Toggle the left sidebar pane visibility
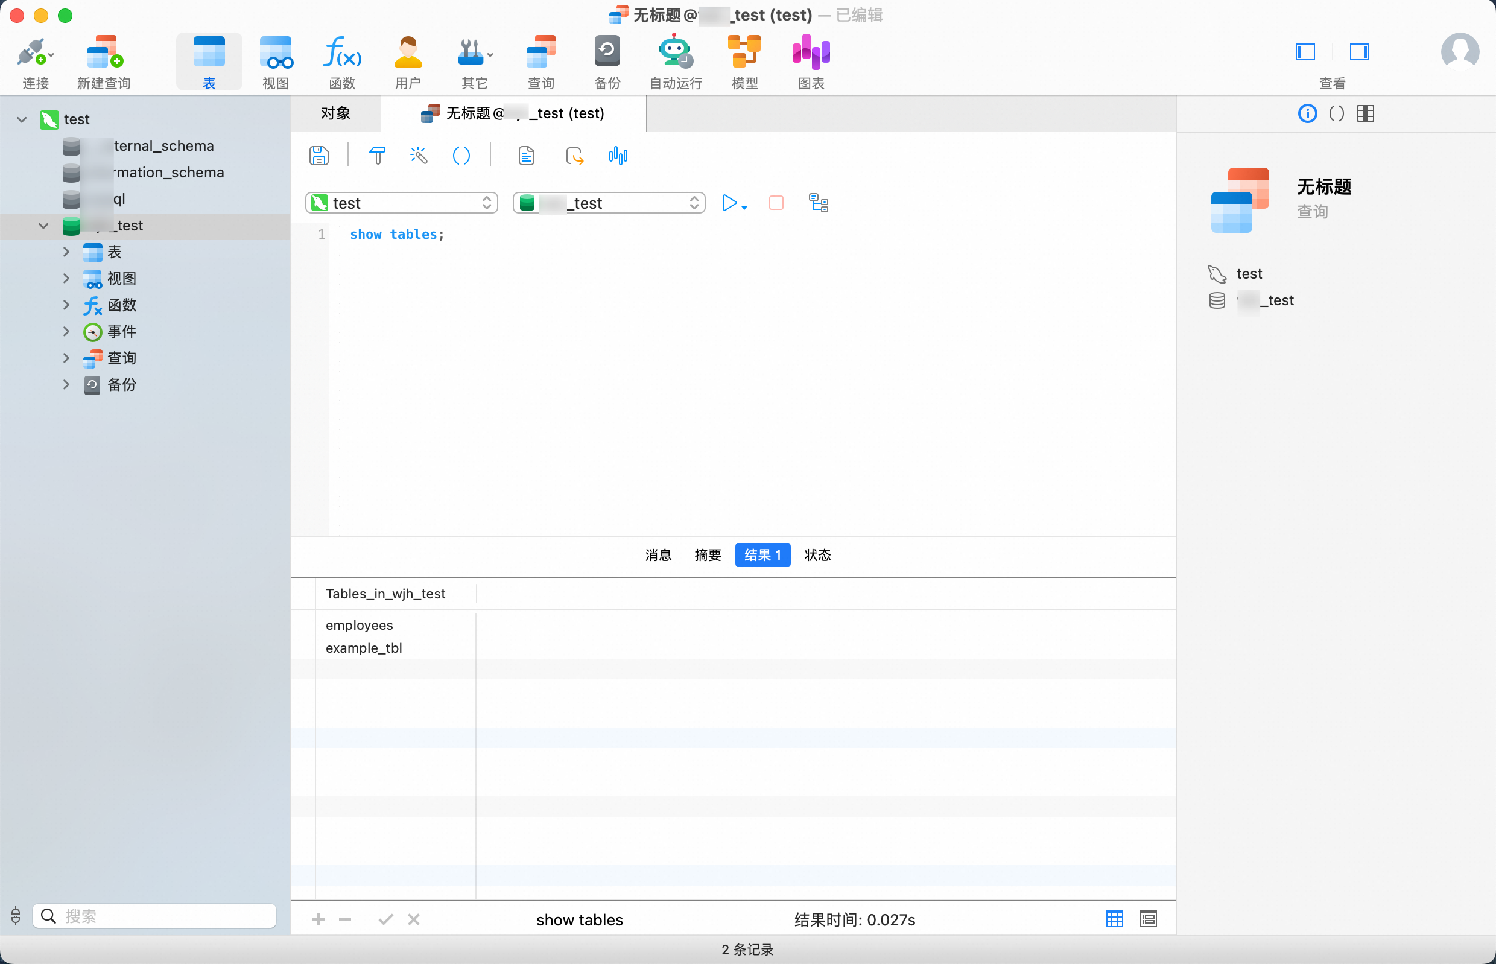Image resolution: width=1496 pixels, height=964 pixels. coord(1305,51)
